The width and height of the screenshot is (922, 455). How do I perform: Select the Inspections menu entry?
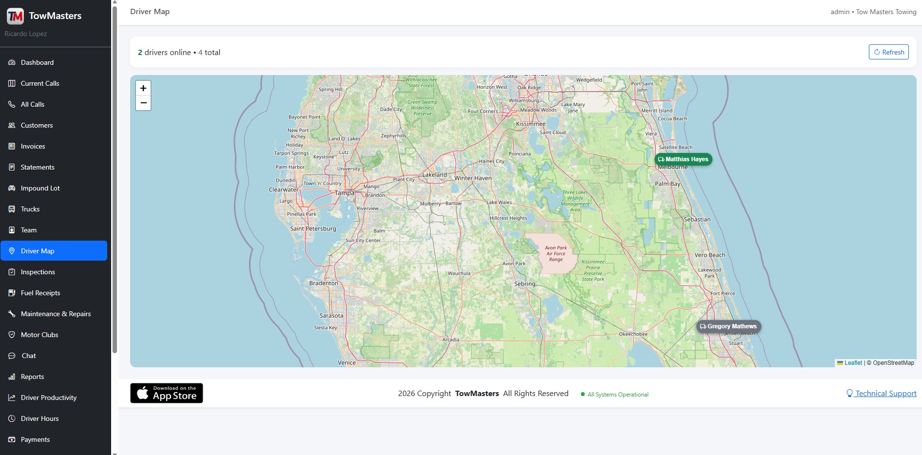pos(54,272)
